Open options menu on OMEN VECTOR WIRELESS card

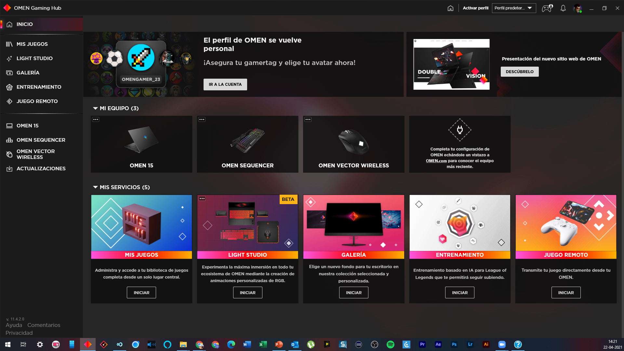coord(308,120)
